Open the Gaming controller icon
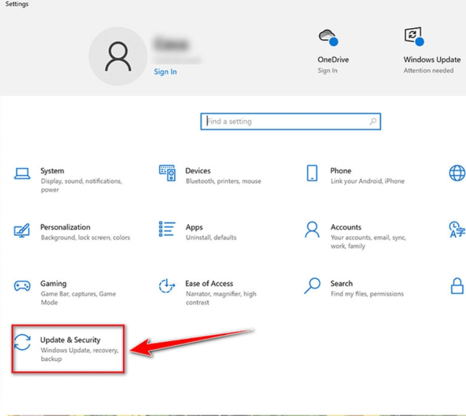466x417 pixels. (22, 286)
